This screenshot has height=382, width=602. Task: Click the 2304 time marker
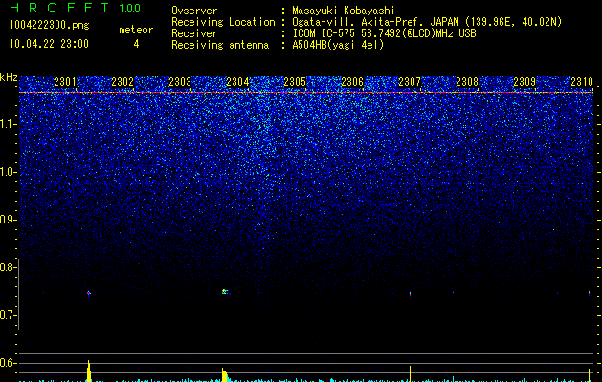tap(237, 82)
